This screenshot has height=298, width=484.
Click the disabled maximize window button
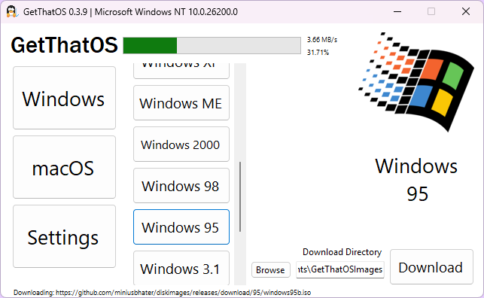click(x=431, y=12)
